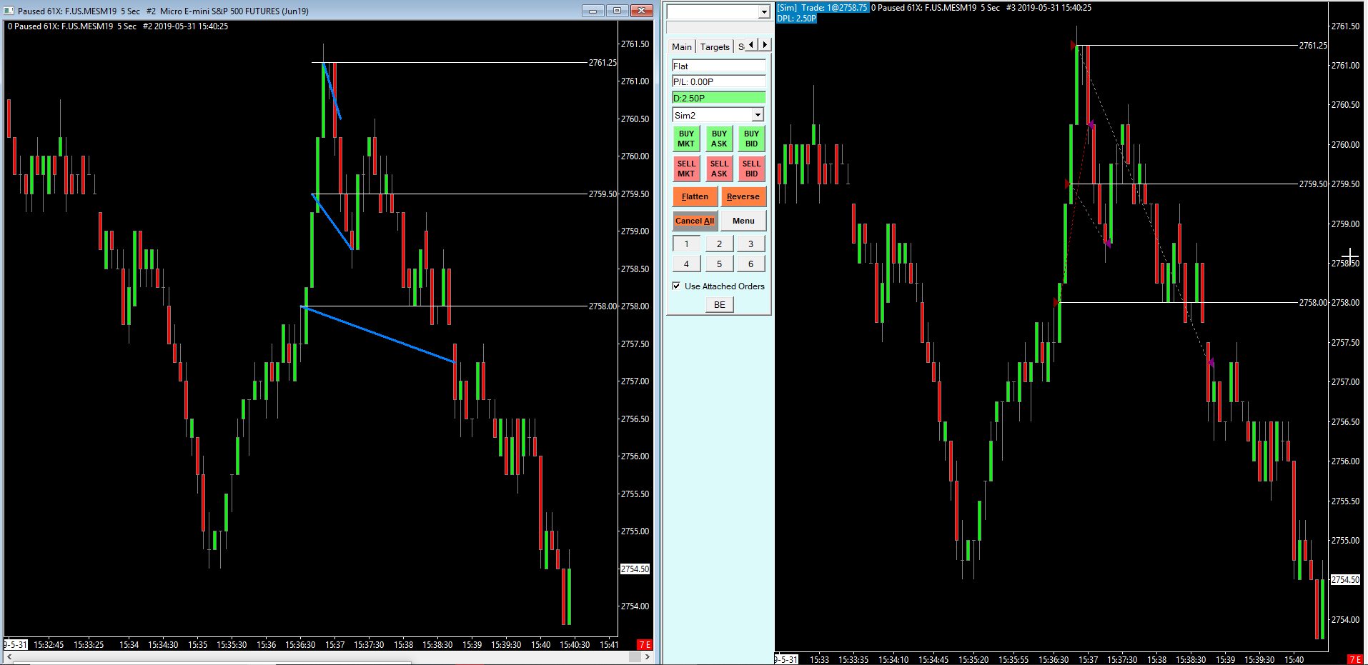Click the [Sim] label in the right chart header
Image resolution: width=1368 pixels, height=665 pixels.
787,8
